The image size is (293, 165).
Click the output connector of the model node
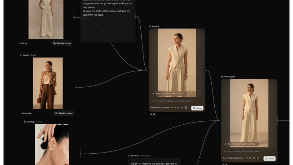tap(76, 87)
